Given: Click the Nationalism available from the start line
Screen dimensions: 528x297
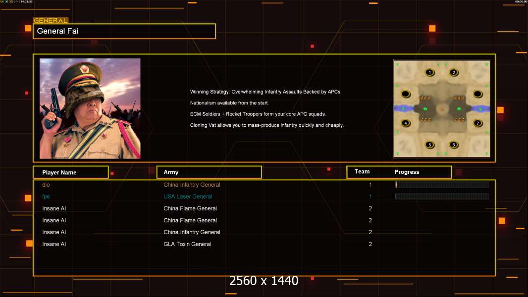Looking at the screenshot, I should pyautogui.click(x=229, y=103).
